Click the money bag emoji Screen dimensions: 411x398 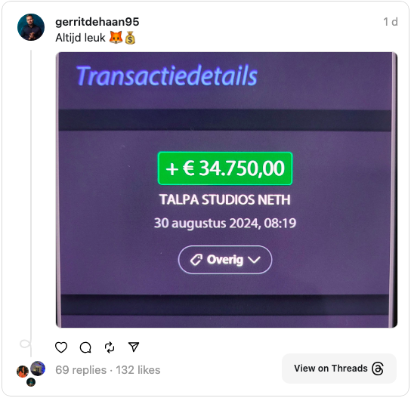coord(130,38)
